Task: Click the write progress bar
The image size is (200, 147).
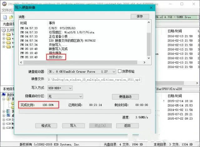Action: [85, 111]
